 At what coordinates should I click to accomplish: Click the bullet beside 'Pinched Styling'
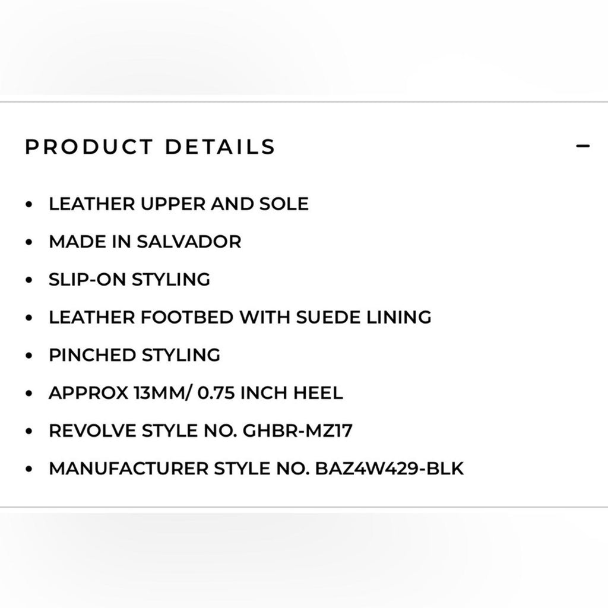(x=29, y=356)
